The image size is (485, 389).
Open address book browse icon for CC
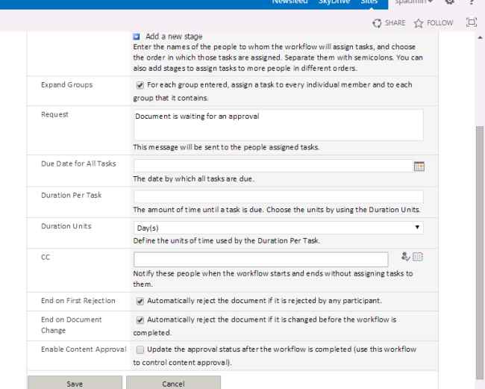click(x=418, y=257)
